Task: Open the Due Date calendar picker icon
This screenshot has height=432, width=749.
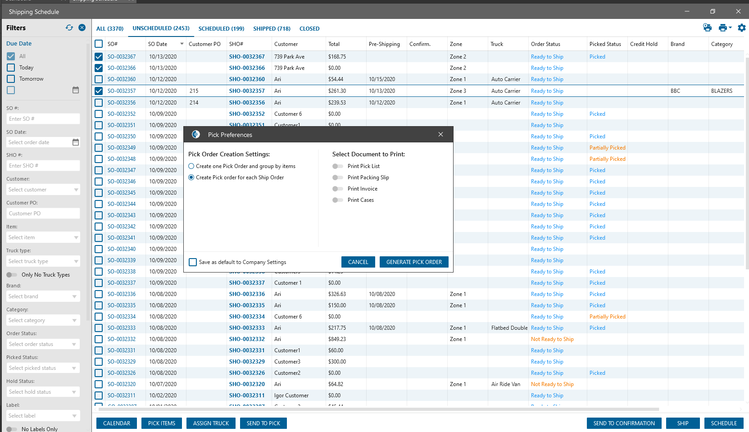Action: (x=76, y=90)
